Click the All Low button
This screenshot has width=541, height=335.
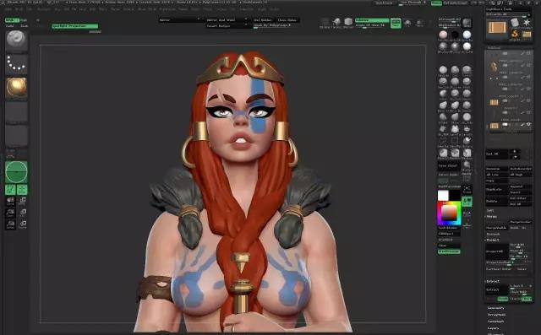(497, 175)
